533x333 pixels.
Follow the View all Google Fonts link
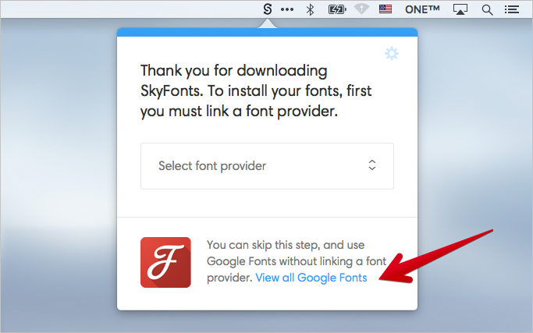pos(311,278)
